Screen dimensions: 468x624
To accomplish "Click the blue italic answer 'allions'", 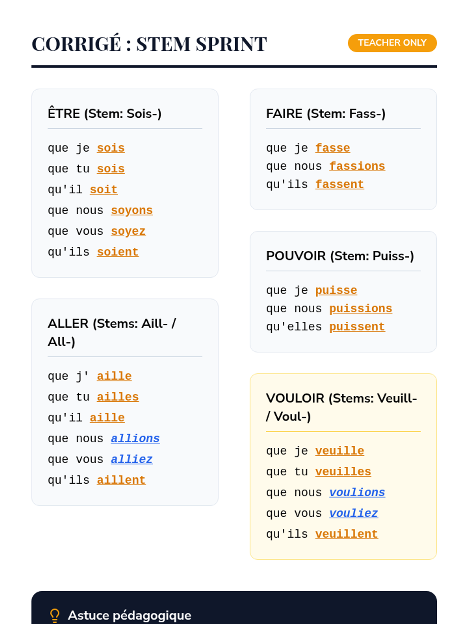I will [x=135, y=439].
